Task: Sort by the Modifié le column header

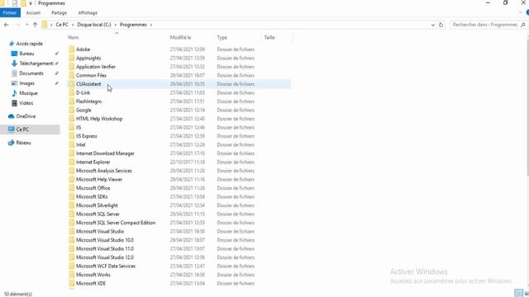Action: (180, 37)
